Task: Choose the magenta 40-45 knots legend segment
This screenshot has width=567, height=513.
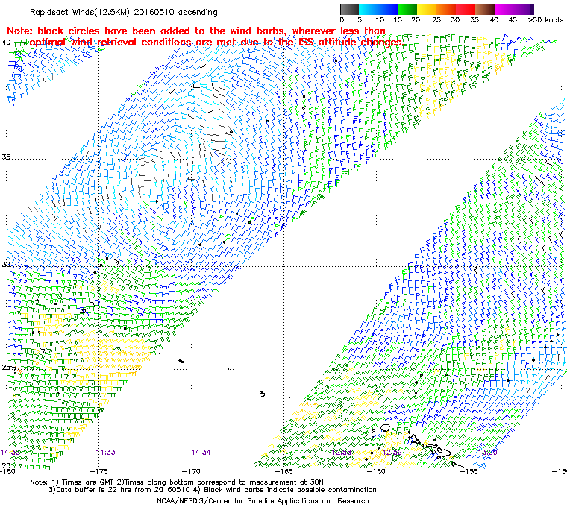Action: click(x=505, y=9)
